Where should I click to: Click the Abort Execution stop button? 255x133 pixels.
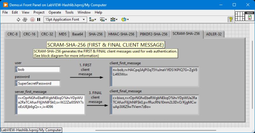33,20
